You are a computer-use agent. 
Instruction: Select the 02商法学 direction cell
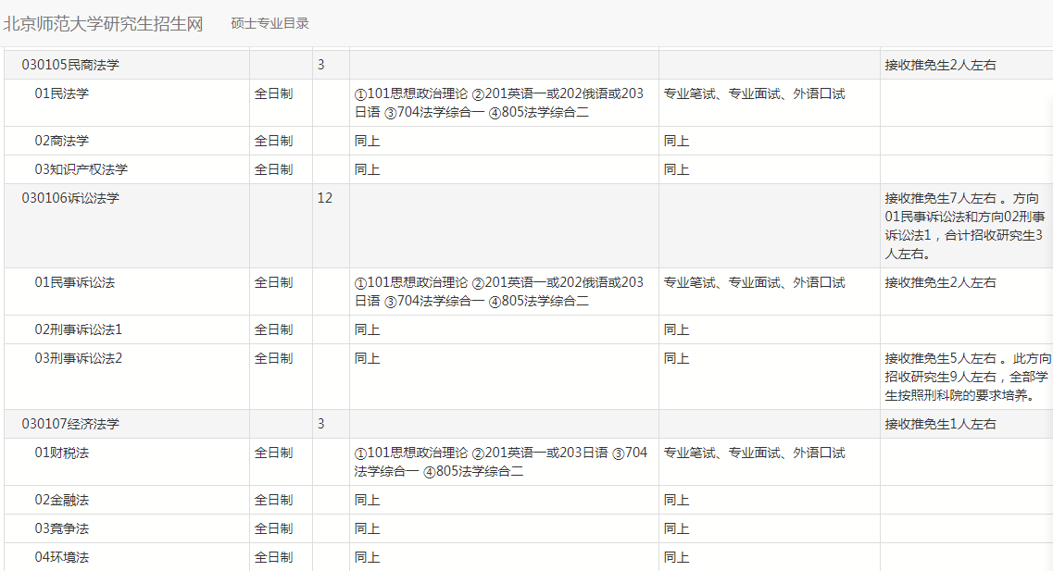[x=62, y=141]
